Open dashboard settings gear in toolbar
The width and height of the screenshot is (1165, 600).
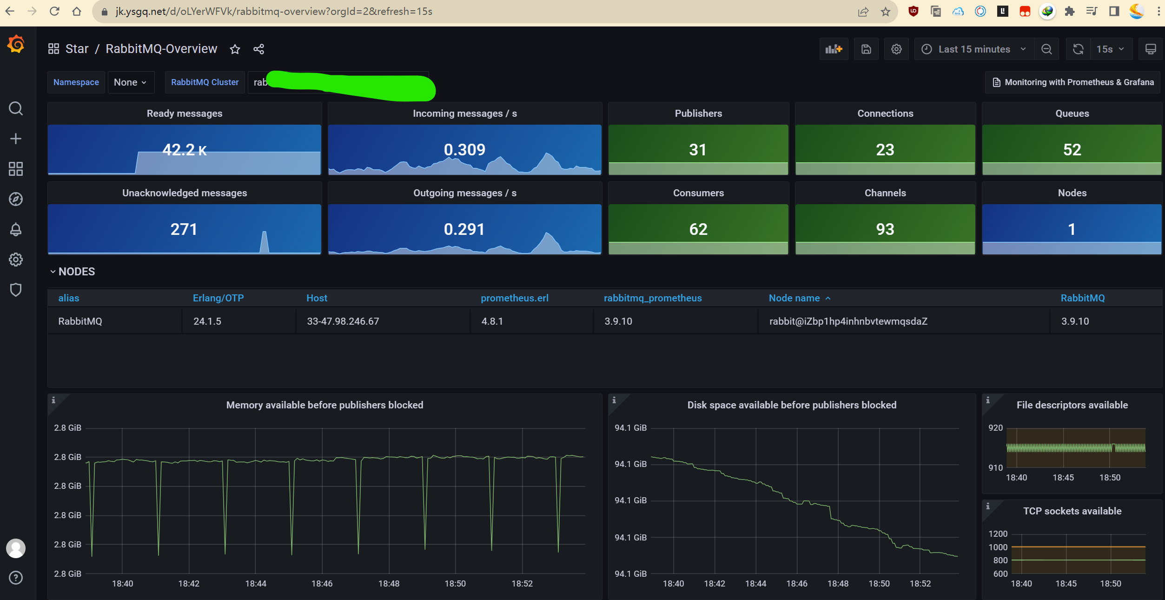pyautogui.click(x=896, y=49)
